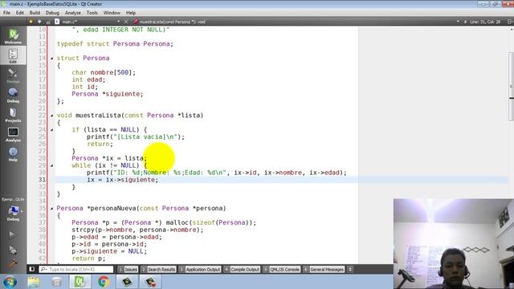Collapse the personaNueva function block
This screenshot has height=289, width=514.
click(x=51, y=209)
